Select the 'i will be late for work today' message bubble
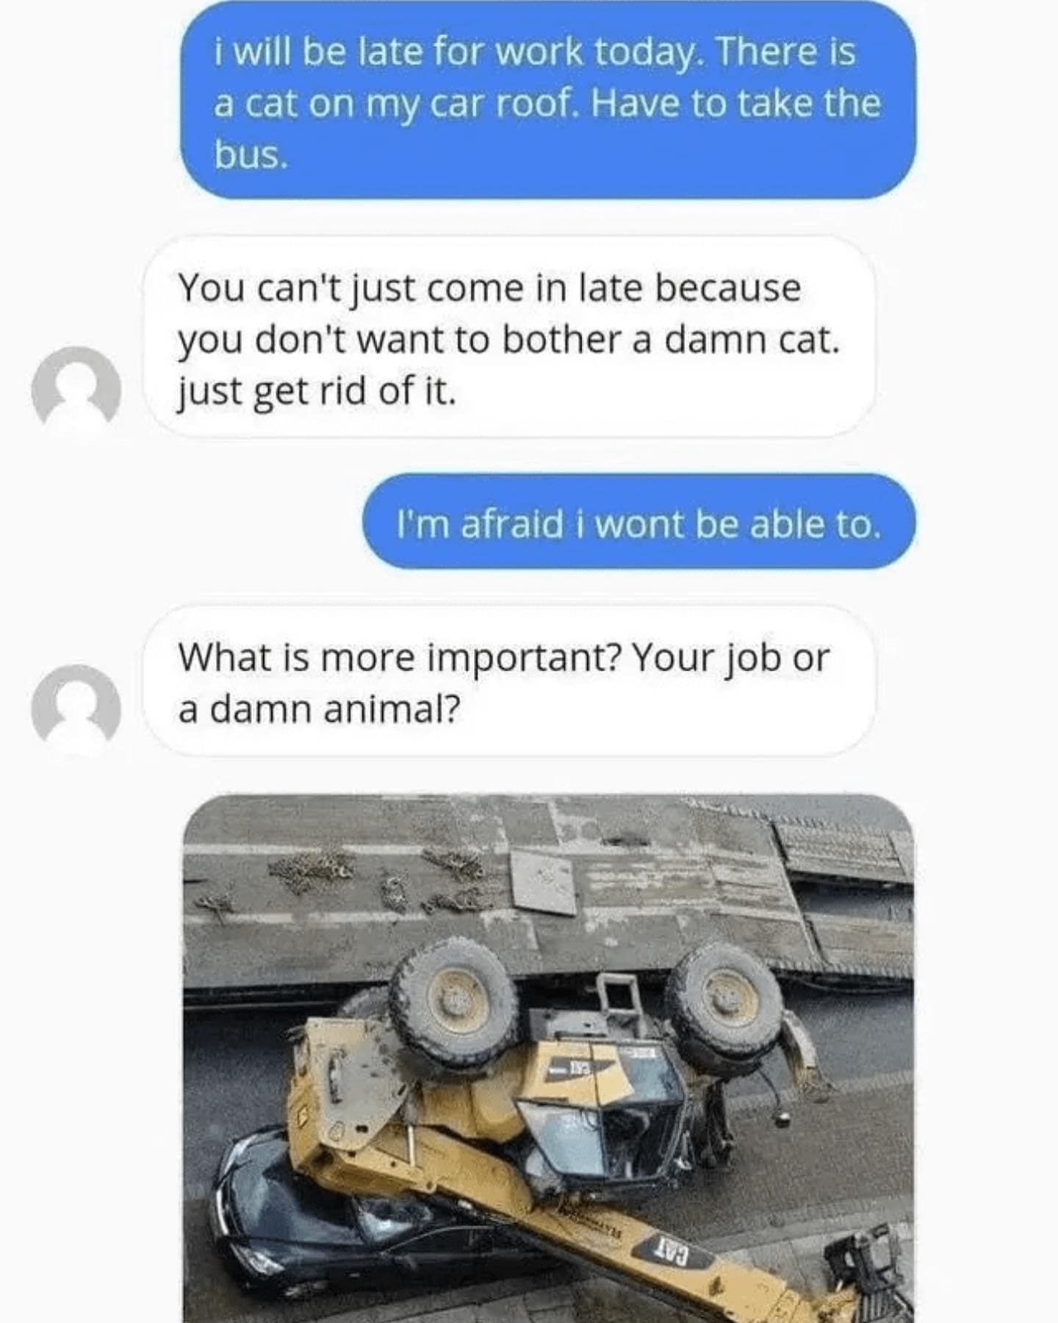The height and width of the screenshot is (1323, 1058). tap(548, 100)
